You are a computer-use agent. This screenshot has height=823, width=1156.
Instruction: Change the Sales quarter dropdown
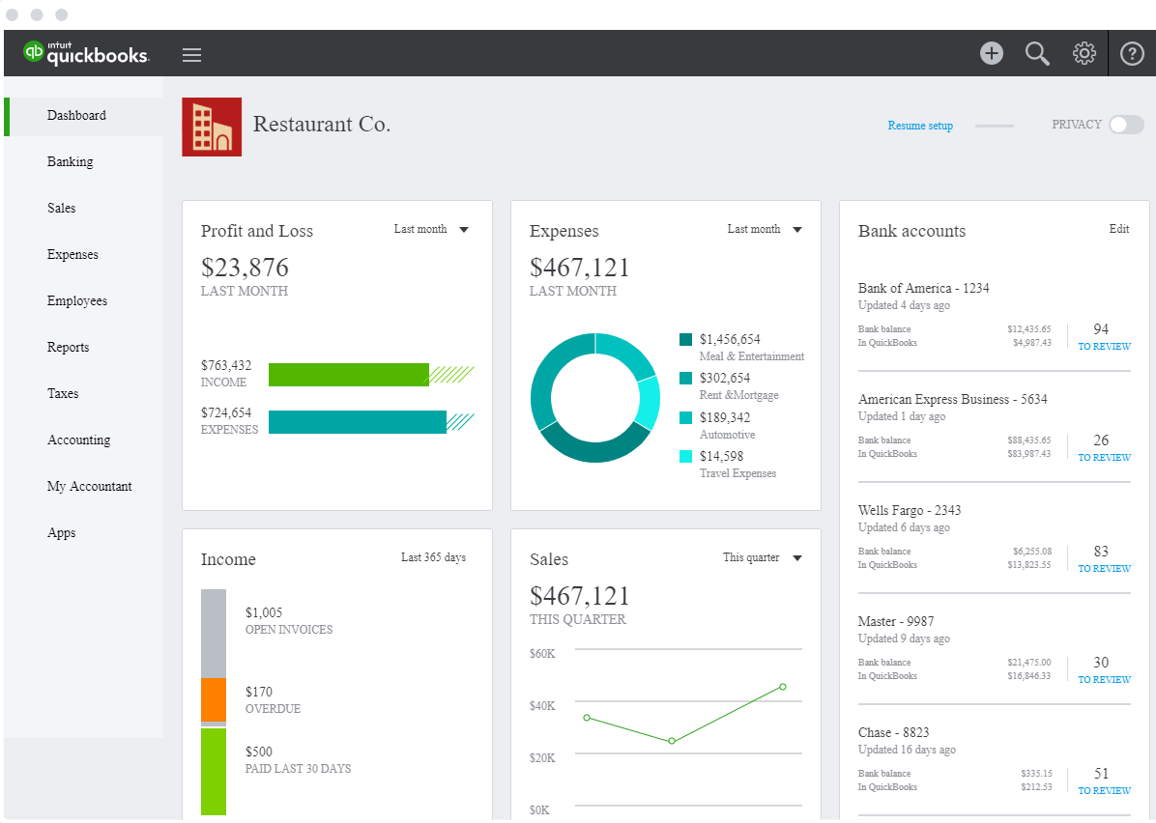(763, 557)
